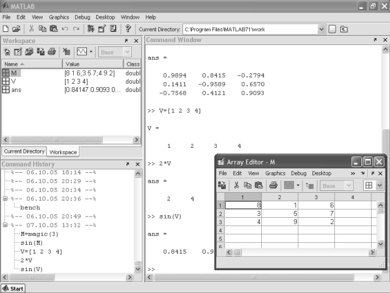
Task: Click the New M-file icon in main toolbar
Action: pyautogui.click(x=6, y=29)
